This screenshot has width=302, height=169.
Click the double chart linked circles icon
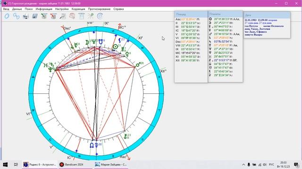(16, 16)
